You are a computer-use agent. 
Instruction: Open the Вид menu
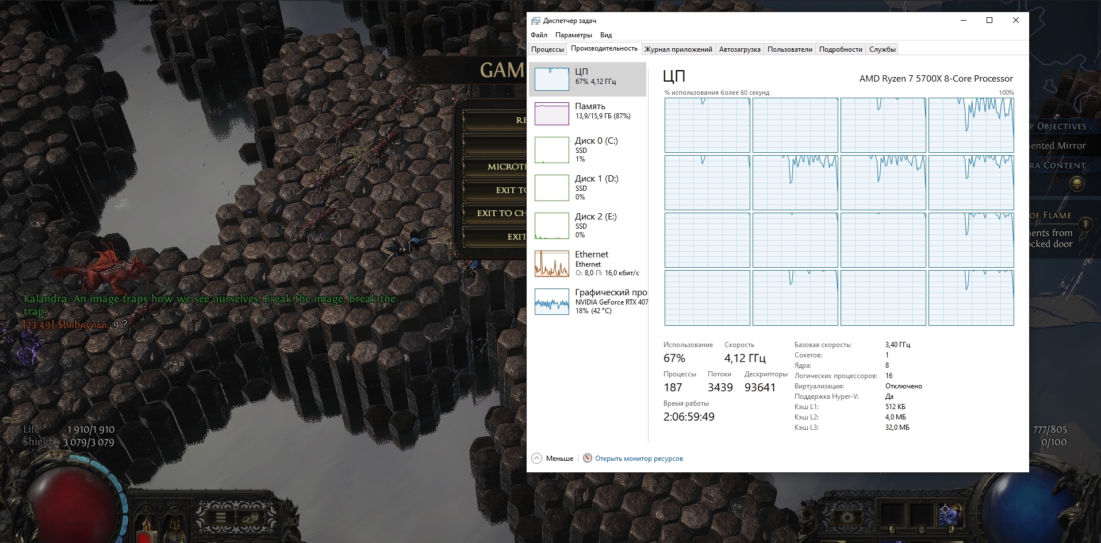606,35
